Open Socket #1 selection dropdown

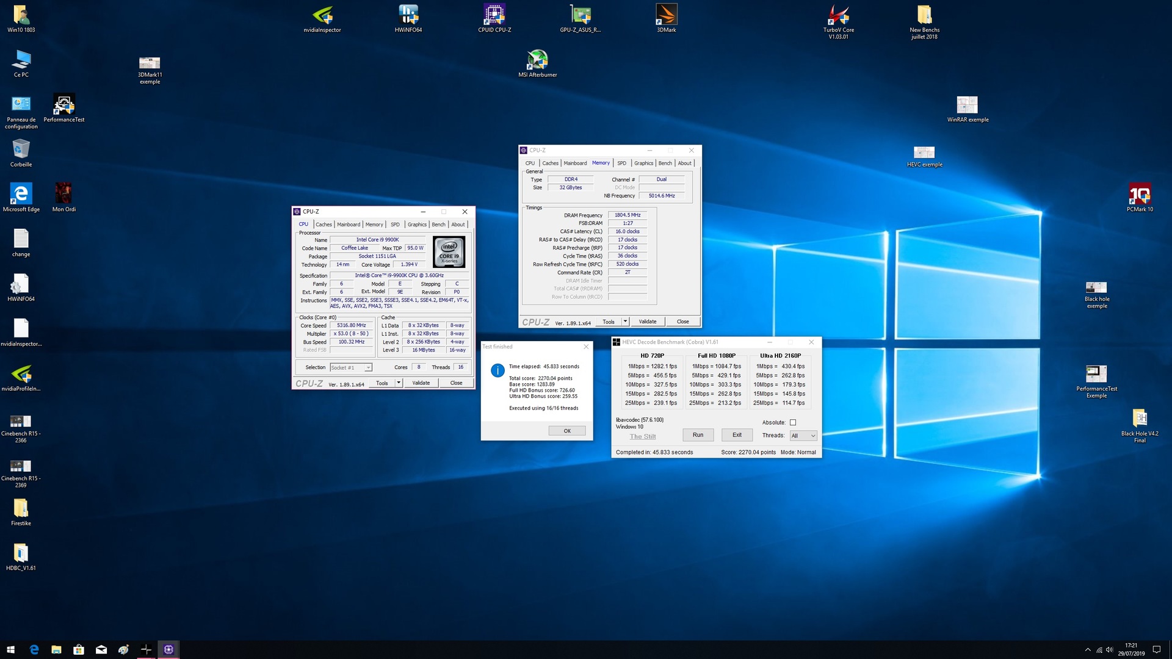tap(351, 367)
